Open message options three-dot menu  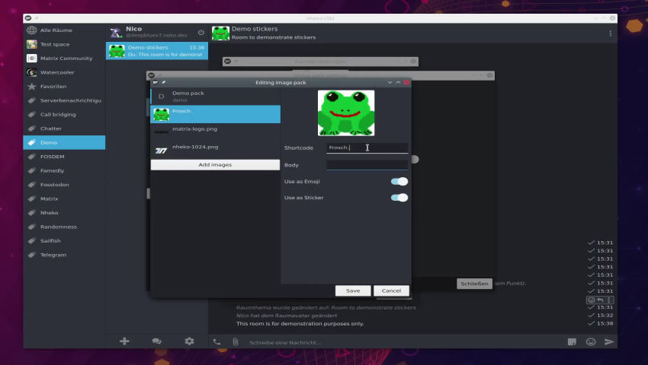[609, 300]
